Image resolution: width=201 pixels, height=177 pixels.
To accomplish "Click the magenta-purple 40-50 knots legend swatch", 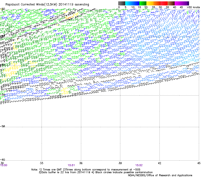I will point(182,3).
